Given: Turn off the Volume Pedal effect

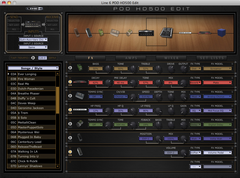Looking at the screenshot, I should [x=70, y=152].
